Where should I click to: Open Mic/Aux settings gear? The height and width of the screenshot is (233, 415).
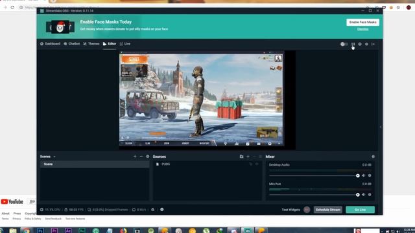pos(370,195)
